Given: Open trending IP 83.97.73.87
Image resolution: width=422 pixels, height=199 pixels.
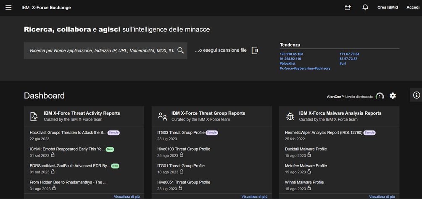Looking at the screenshot, I should [348, 59].
